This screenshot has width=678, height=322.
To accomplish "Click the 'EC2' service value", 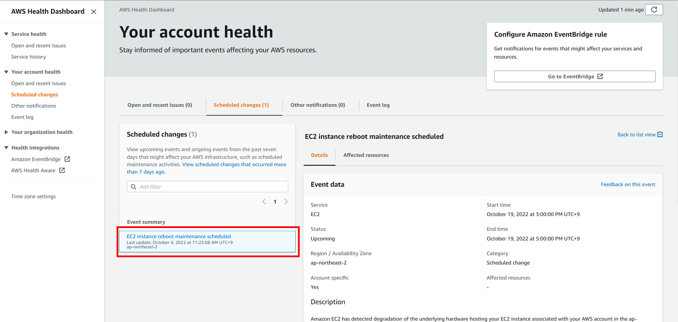I will click(x=315, y=214).
